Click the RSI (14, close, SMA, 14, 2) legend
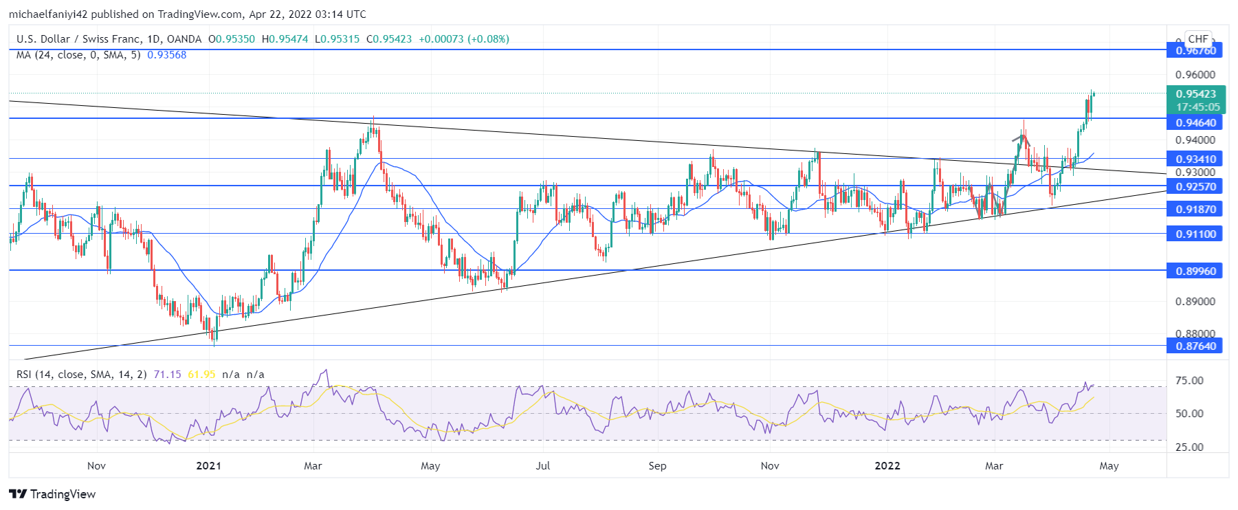The height and width of the screenshot is (510, 1238). click(82, 375)
